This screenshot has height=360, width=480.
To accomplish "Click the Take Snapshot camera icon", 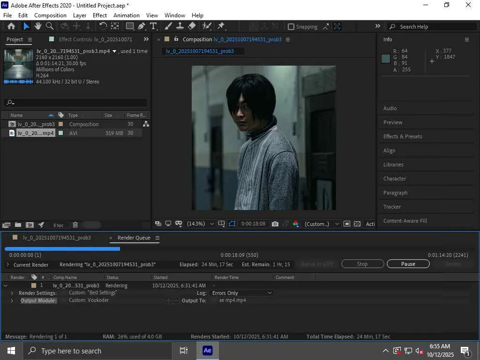I will (275, 224).
